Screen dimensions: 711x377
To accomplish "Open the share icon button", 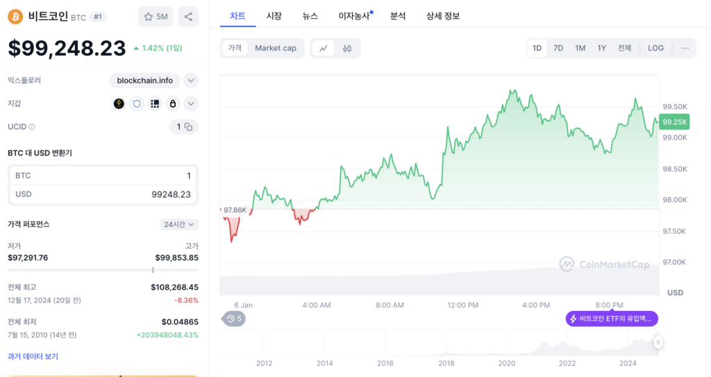I will pos(188,17).
